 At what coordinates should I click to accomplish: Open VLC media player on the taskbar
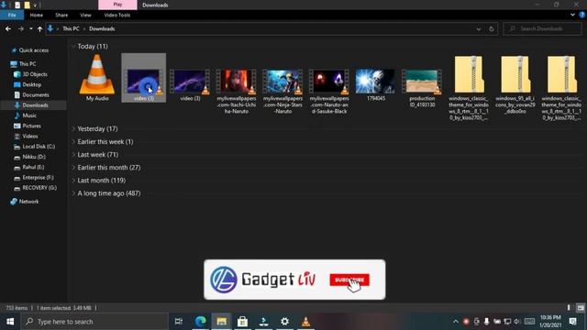pos(305,322)
